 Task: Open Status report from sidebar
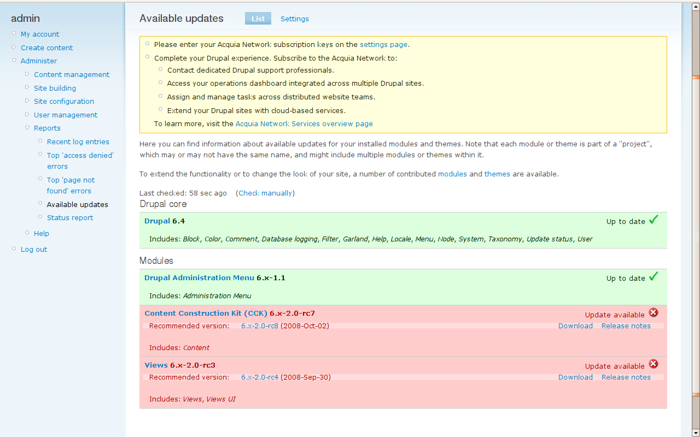click(70, 217)
